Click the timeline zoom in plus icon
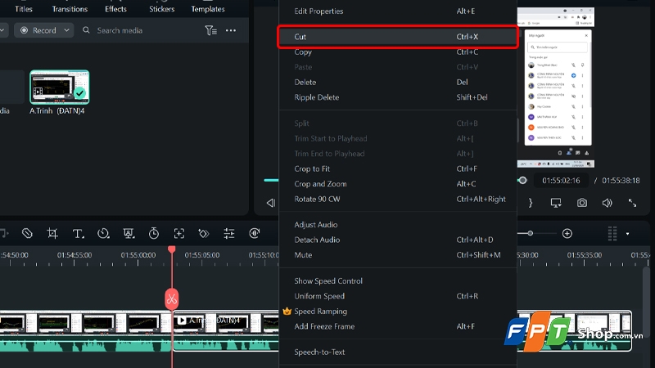 coord(567,234)
